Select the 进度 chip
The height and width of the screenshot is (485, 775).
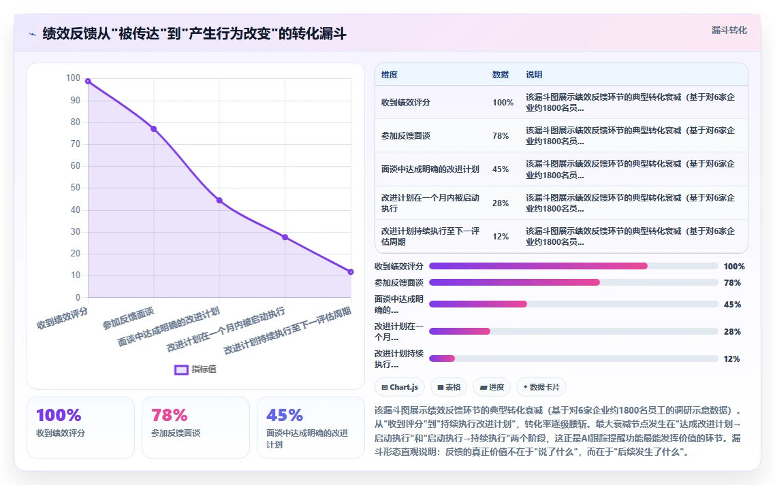(492, 387)
